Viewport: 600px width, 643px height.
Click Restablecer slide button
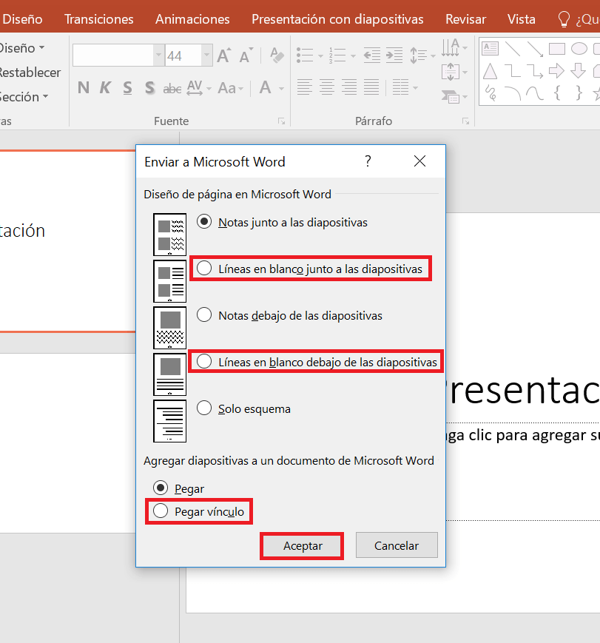30,73
